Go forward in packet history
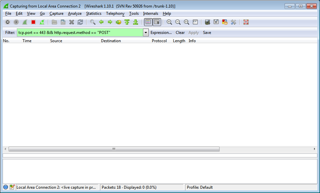The height and width of the screenshot is (193, 320). point(110,22)
